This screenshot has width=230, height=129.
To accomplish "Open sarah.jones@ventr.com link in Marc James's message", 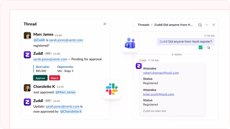I will pyautogui.click(x=66, y=40).
